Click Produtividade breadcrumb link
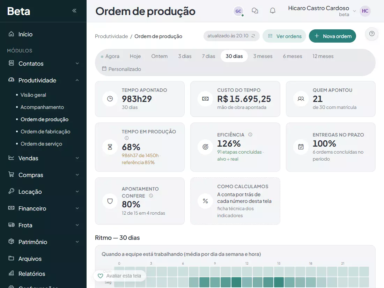This screenshot has width=384, height=288. (x=111, y=36)
